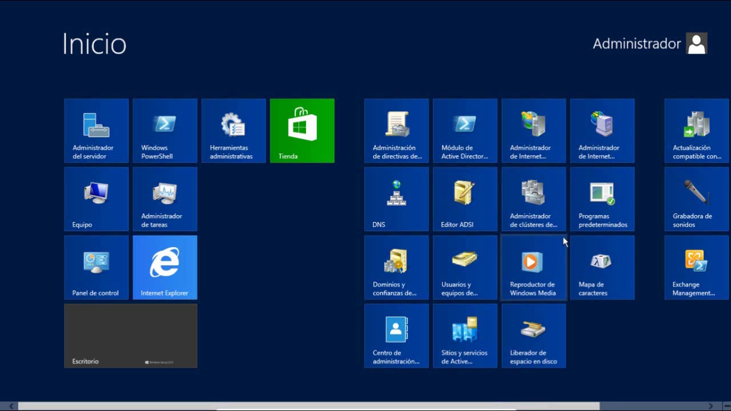This screenshot has width=731, height=411.
Task: Open the Panel de control tile
Action: click(97, 268)
